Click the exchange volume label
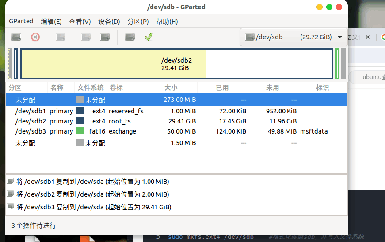The height and width of the screenshot is (242, 385). [122, 131]
